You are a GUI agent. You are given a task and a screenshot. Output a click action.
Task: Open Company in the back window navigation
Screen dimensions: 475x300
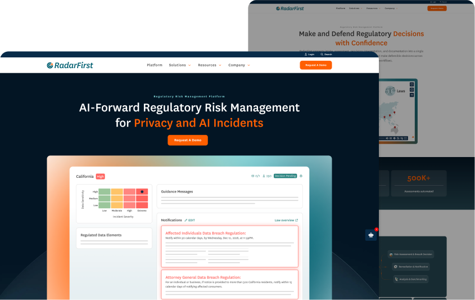point(390,8)
